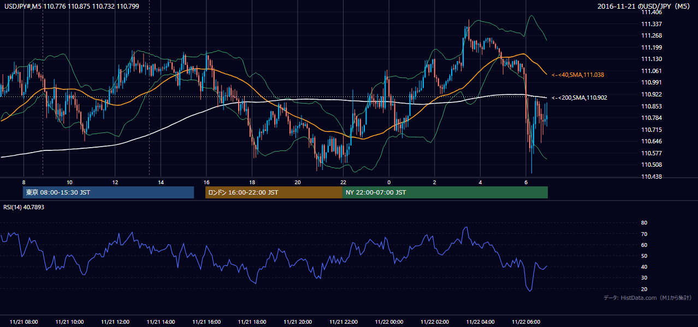
Task: Click the 11/21 12:00 time label
Action: point(115,322)
